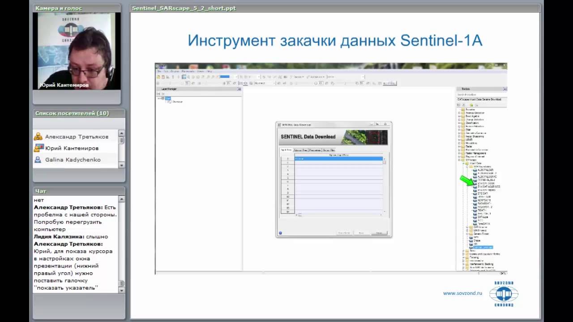Click the help icon in the SENTINEL Data Download dialog

[x=280, y=233]
